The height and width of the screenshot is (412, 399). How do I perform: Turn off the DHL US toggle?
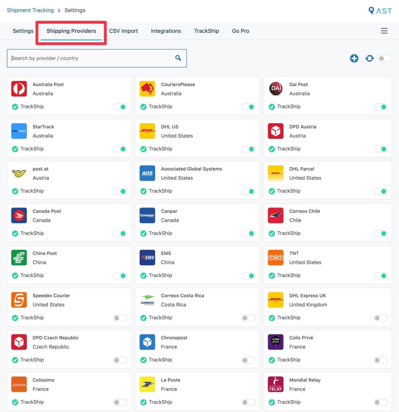click(248, 149)
